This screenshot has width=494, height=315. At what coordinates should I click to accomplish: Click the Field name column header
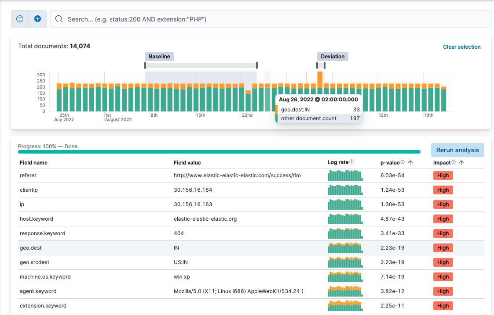click(33, 163)
